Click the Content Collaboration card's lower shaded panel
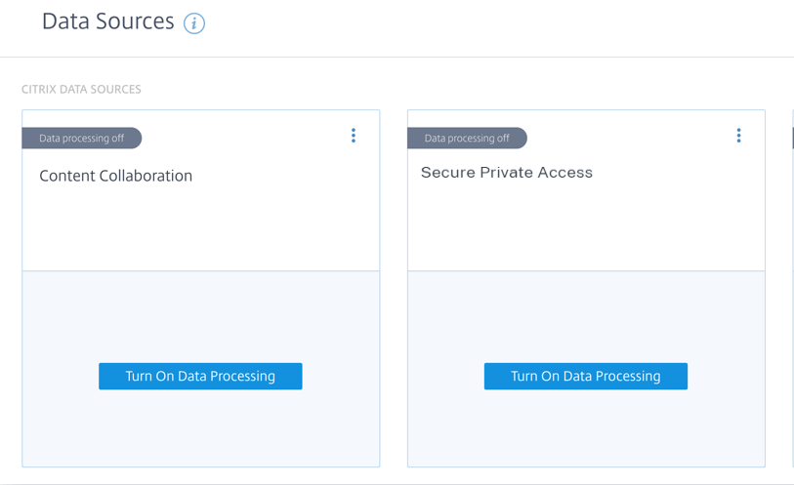Image resolution: width=794 pixels, height=485 pixels. point(200,429)
